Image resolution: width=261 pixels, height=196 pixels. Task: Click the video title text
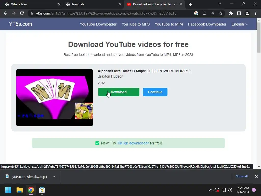pos(144,71)
